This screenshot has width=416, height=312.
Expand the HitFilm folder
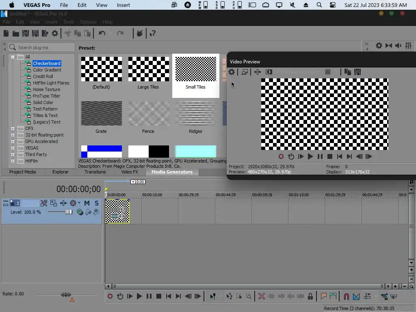[13, 161]
